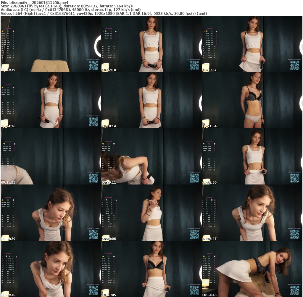Click the frame at timestamp 00:25:33
Viewport: 303px width, 297px height.
tap(51, 156)
